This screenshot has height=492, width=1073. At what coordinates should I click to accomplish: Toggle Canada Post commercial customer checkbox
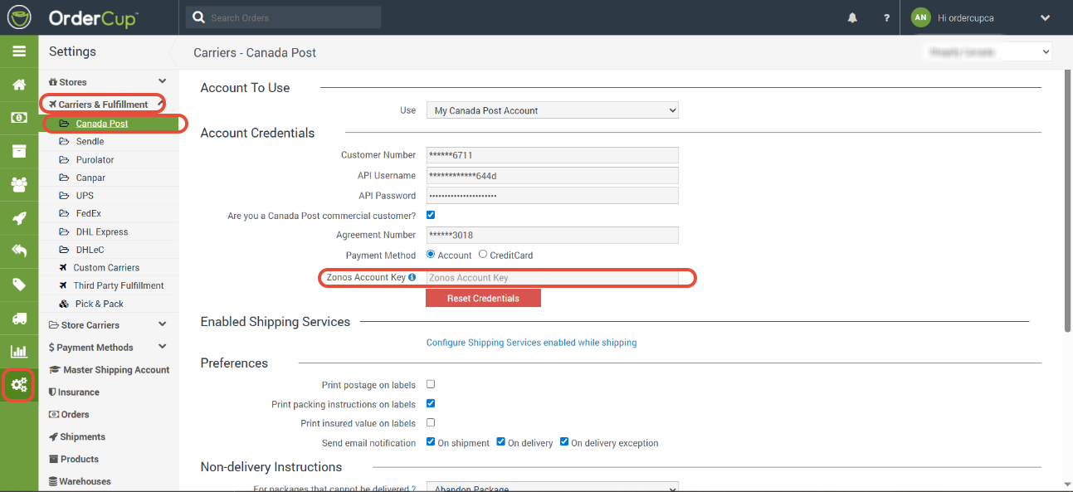pos(431,215)
